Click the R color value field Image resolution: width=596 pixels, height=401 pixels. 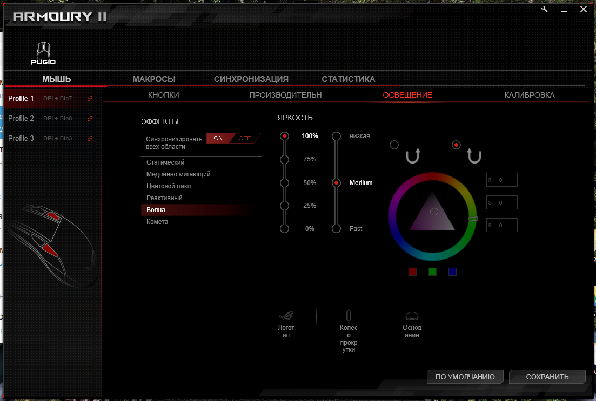[x=502, y=180]
